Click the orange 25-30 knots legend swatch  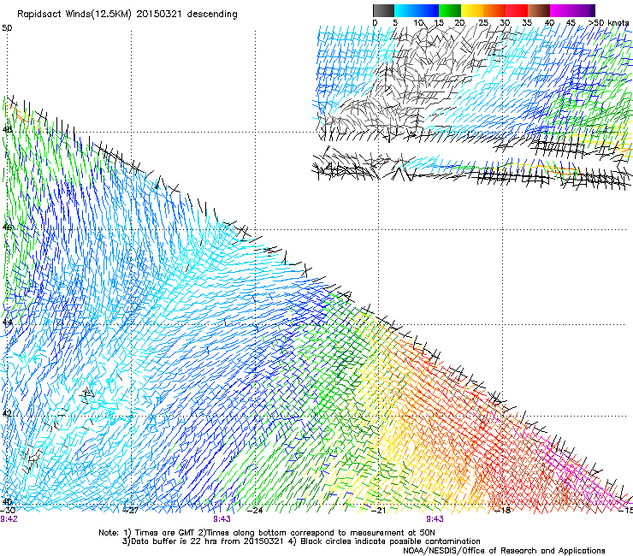click(x=494, y=10)
